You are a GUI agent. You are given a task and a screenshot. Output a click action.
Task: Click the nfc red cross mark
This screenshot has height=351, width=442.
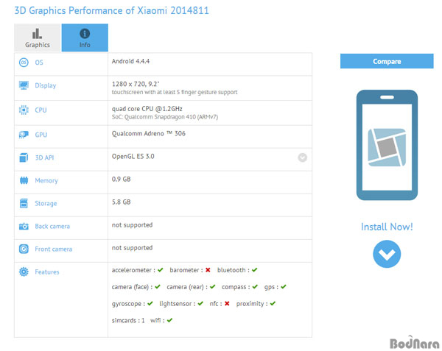coord(227,303)
